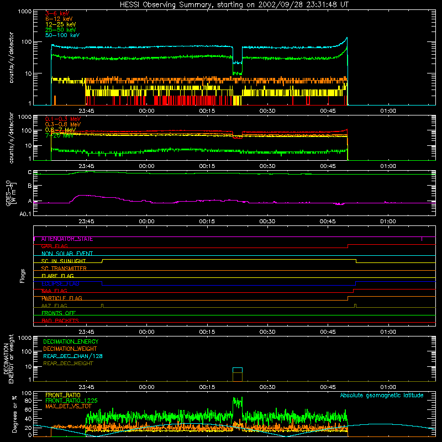Image resolution: width=442 pixels, height=442 pixels.
Task: Select the 25-50 keV legend label
Action: point(60,30)
